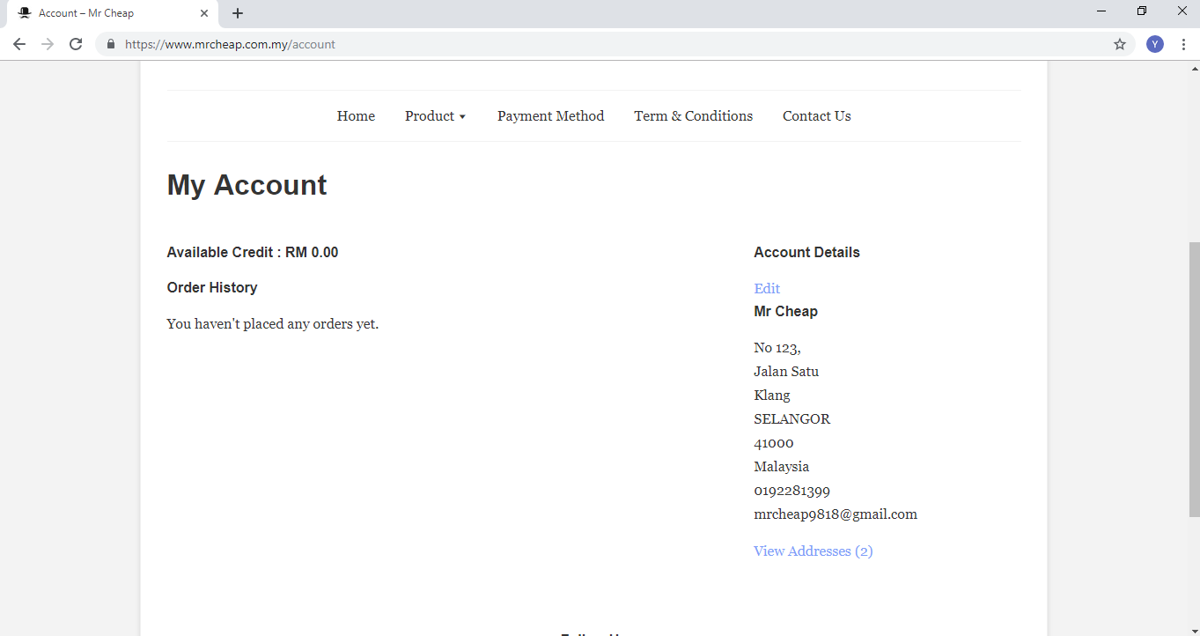
Task: Click the Account Details heading
Action: pyautogui.click(x=806, y=253)
